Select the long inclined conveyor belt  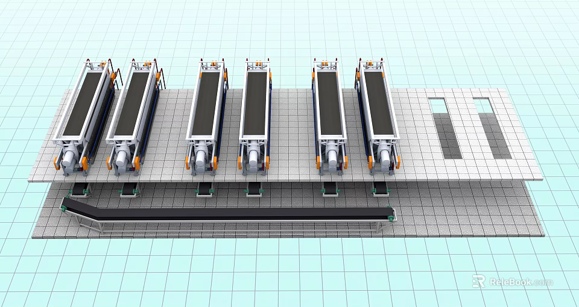click(x=228, y=216)
